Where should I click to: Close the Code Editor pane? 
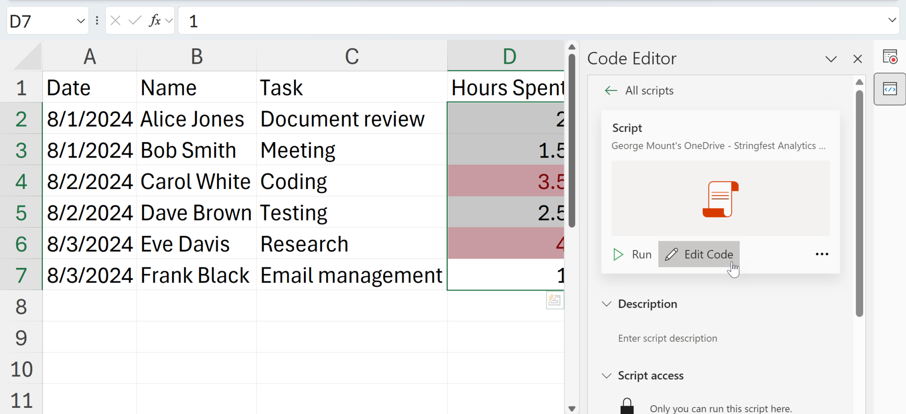[x=857, y=59]
